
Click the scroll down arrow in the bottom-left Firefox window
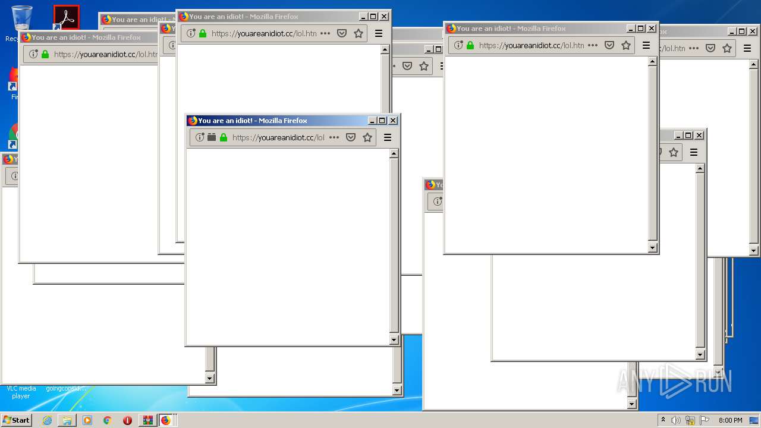pos(209,378)
